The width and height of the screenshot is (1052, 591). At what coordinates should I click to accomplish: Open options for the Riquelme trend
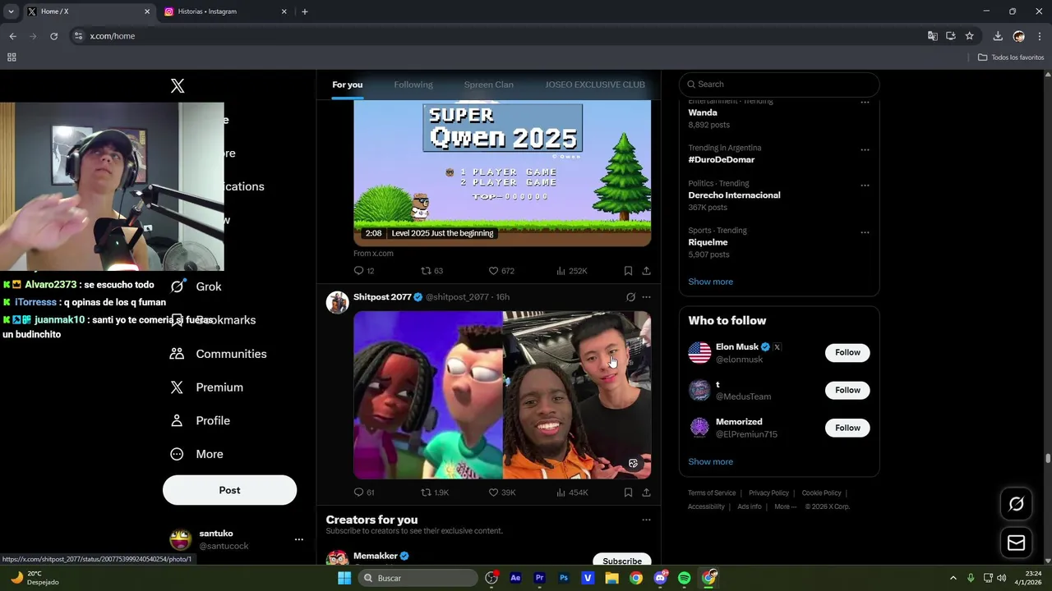[x=865, y=232]
